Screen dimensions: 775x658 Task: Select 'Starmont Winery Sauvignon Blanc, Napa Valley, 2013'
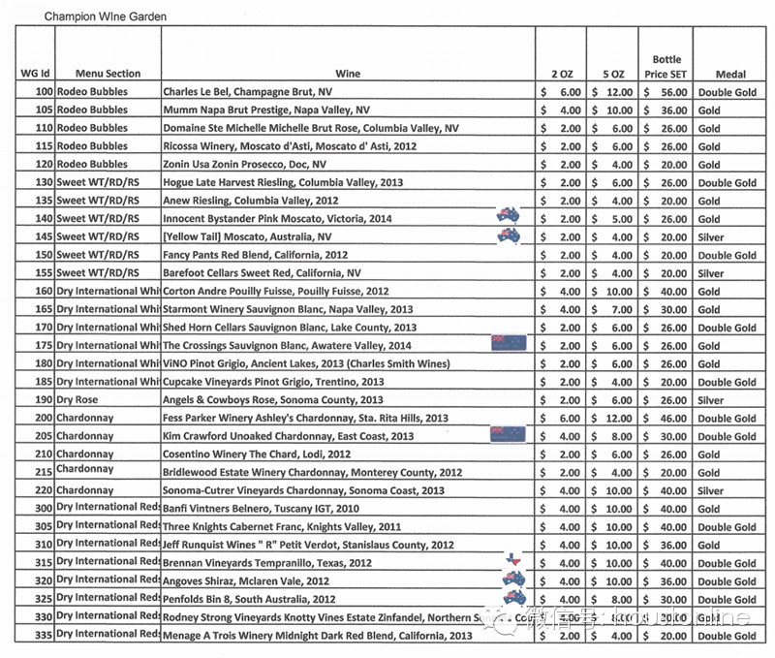[349, 309]
